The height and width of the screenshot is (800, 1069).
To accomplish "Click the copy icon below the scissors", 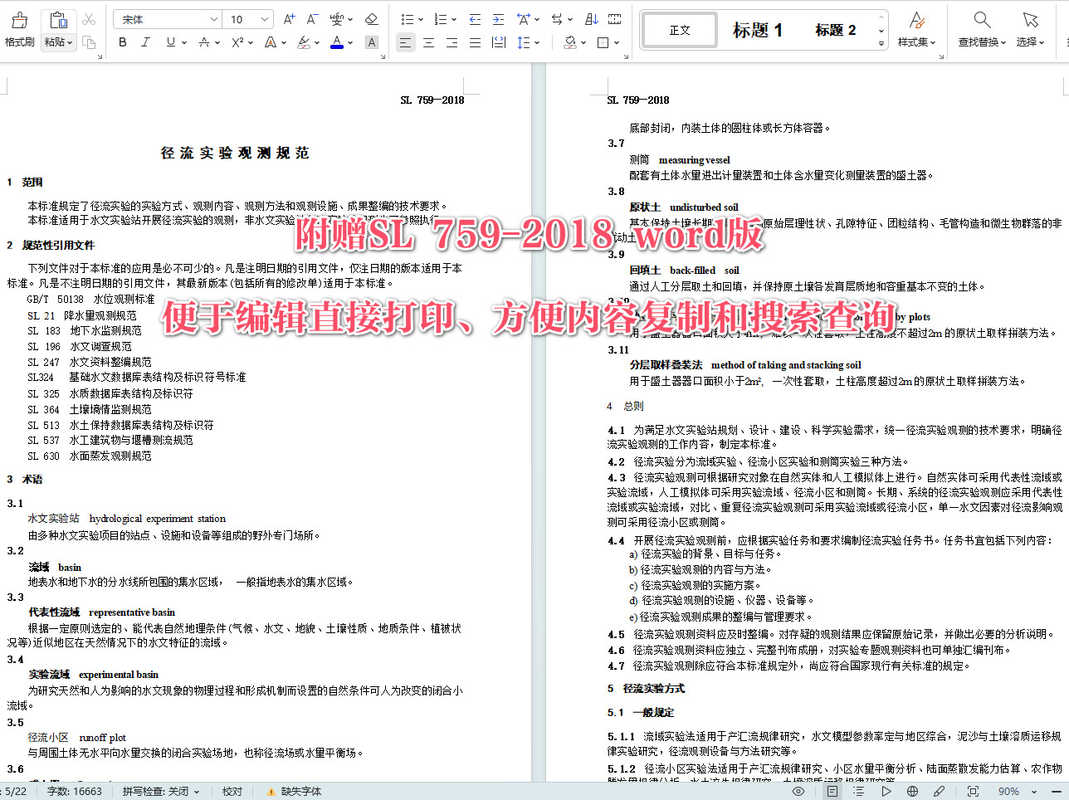I will click(x=90, y=42).
